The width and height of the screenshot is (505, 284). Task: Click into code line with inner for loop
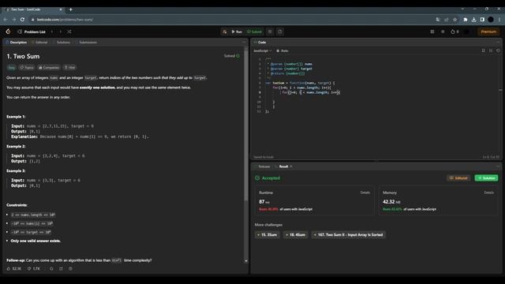pyautogui.click(x=311, y=92)
